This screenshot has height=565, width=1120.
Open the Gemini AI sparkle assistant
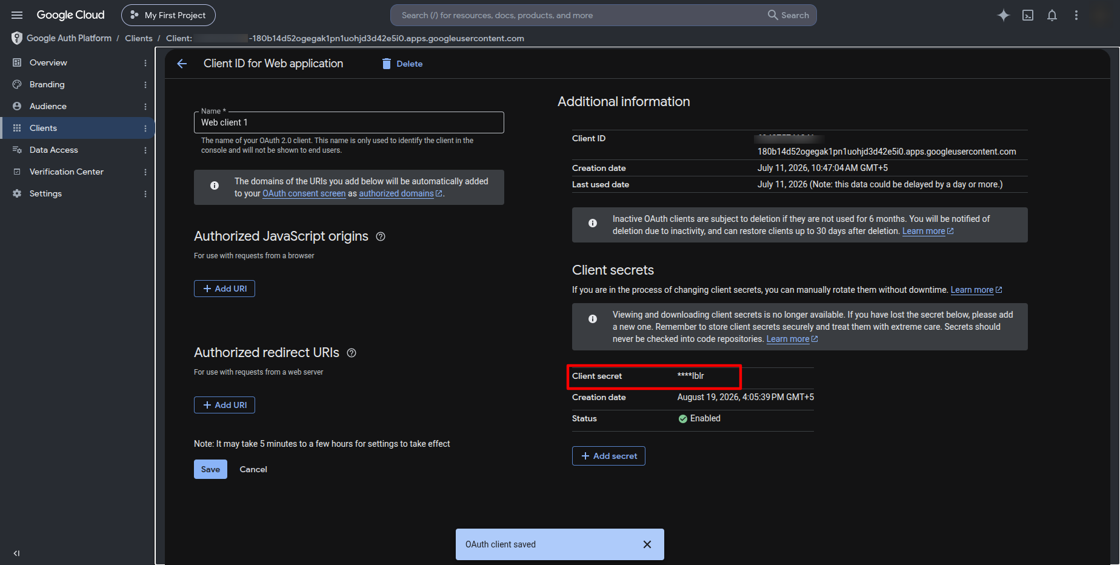point(1004,15)
